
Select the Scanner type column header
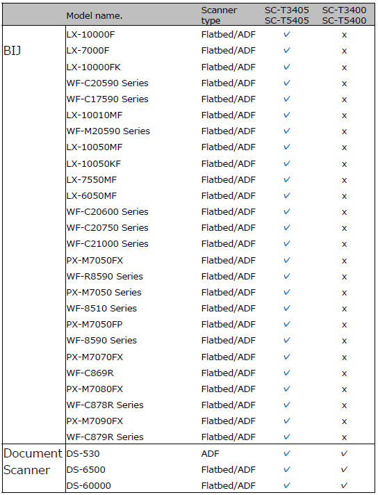pyautogui.click(x=219, y=15)
